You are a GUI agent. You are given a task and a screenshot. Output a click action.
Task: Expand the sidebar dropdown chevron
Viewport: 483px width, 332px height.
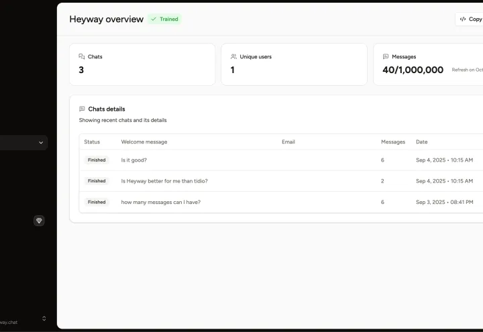point(41,143)
